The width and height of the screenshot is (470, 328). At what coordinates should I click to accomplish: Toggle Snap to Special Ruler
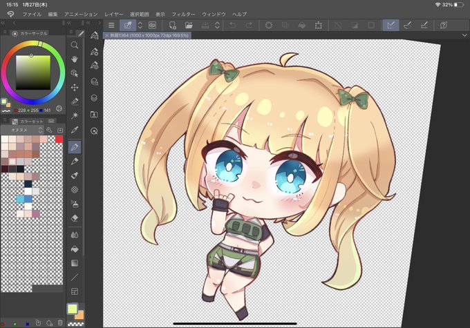407,25
